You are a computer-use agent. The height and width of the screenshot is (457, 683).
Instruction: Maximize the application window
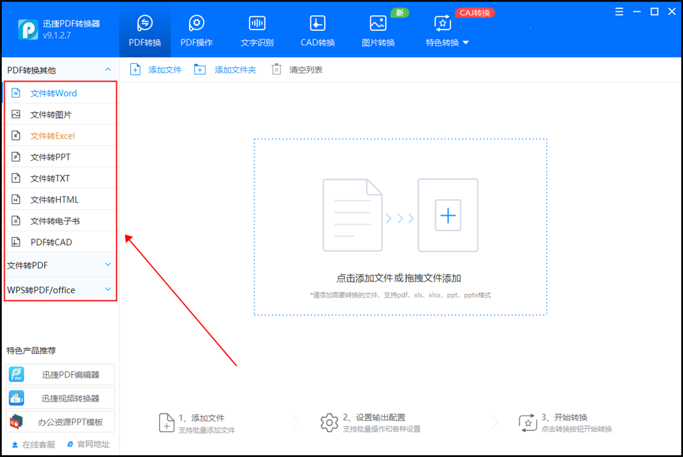tap(654, 12)
